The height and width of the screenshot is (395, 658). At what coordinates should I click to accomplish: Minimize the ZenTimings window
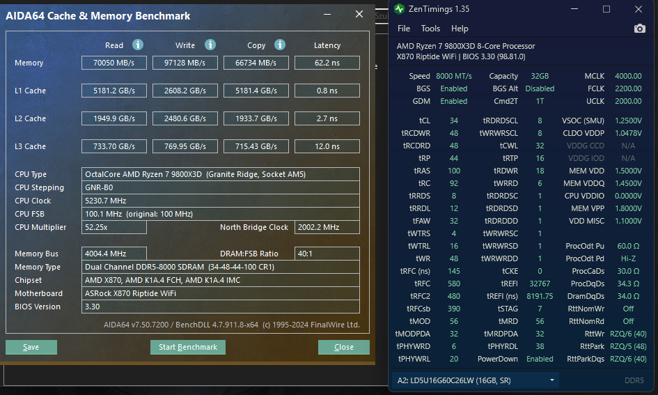point(574,9)
